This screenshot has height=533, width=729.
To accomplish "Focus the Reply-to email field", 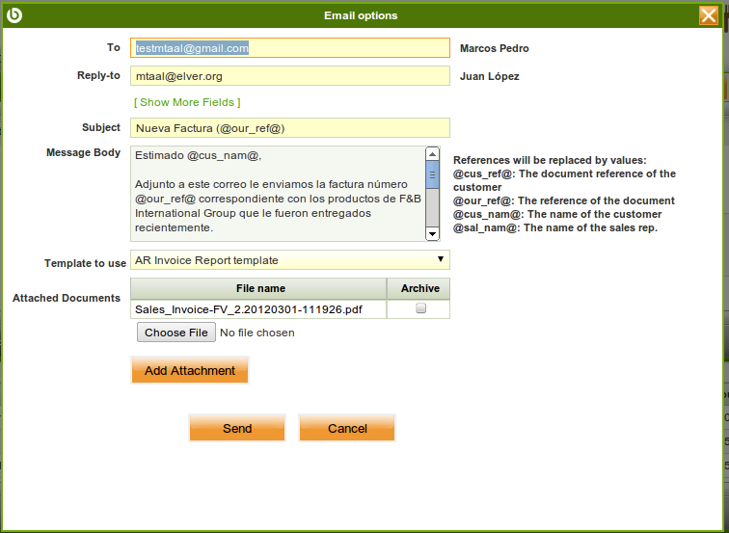I will tap(289, 76).
